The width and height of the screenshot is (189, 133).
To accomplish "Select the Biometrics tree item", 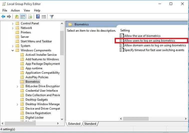I will pos(33,81).
